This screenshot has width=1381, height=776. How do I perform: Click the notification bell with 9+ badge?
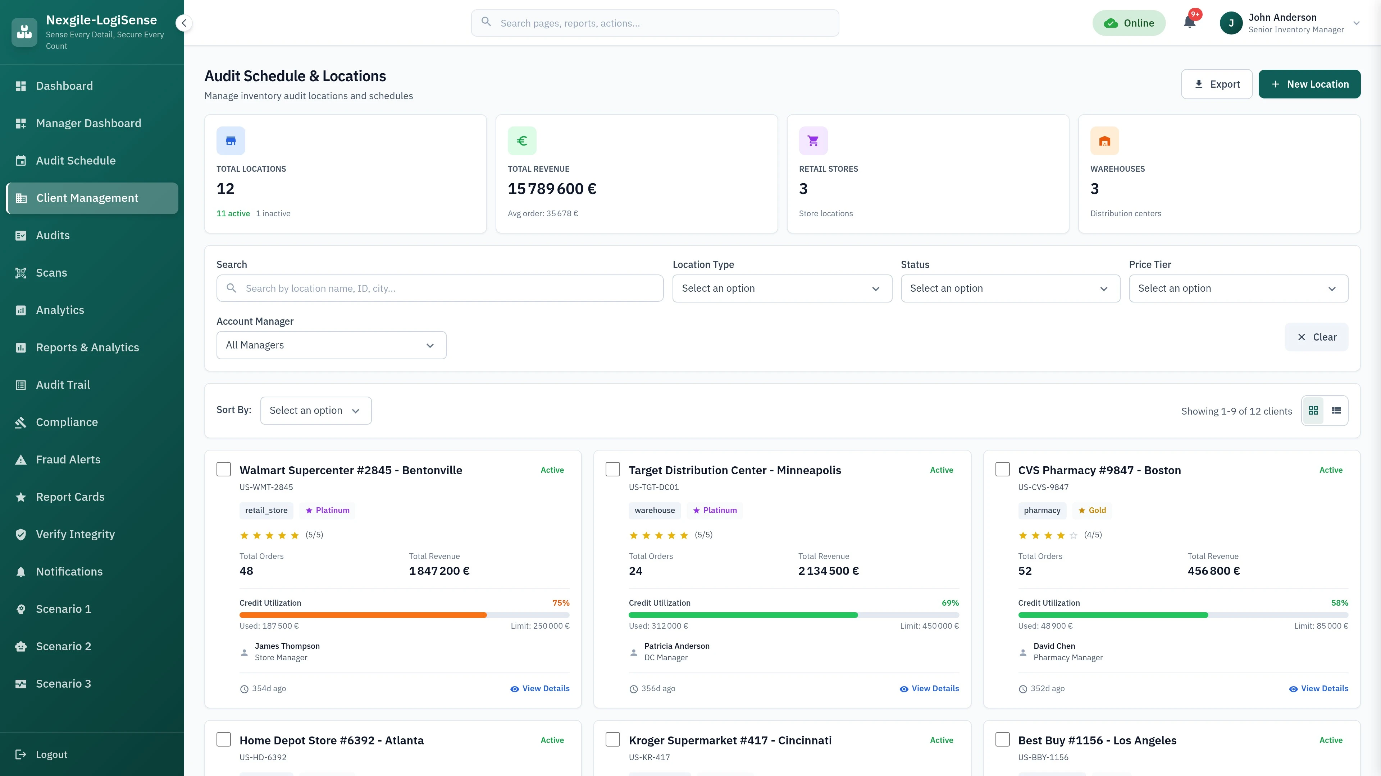(x=1190, y=23)
